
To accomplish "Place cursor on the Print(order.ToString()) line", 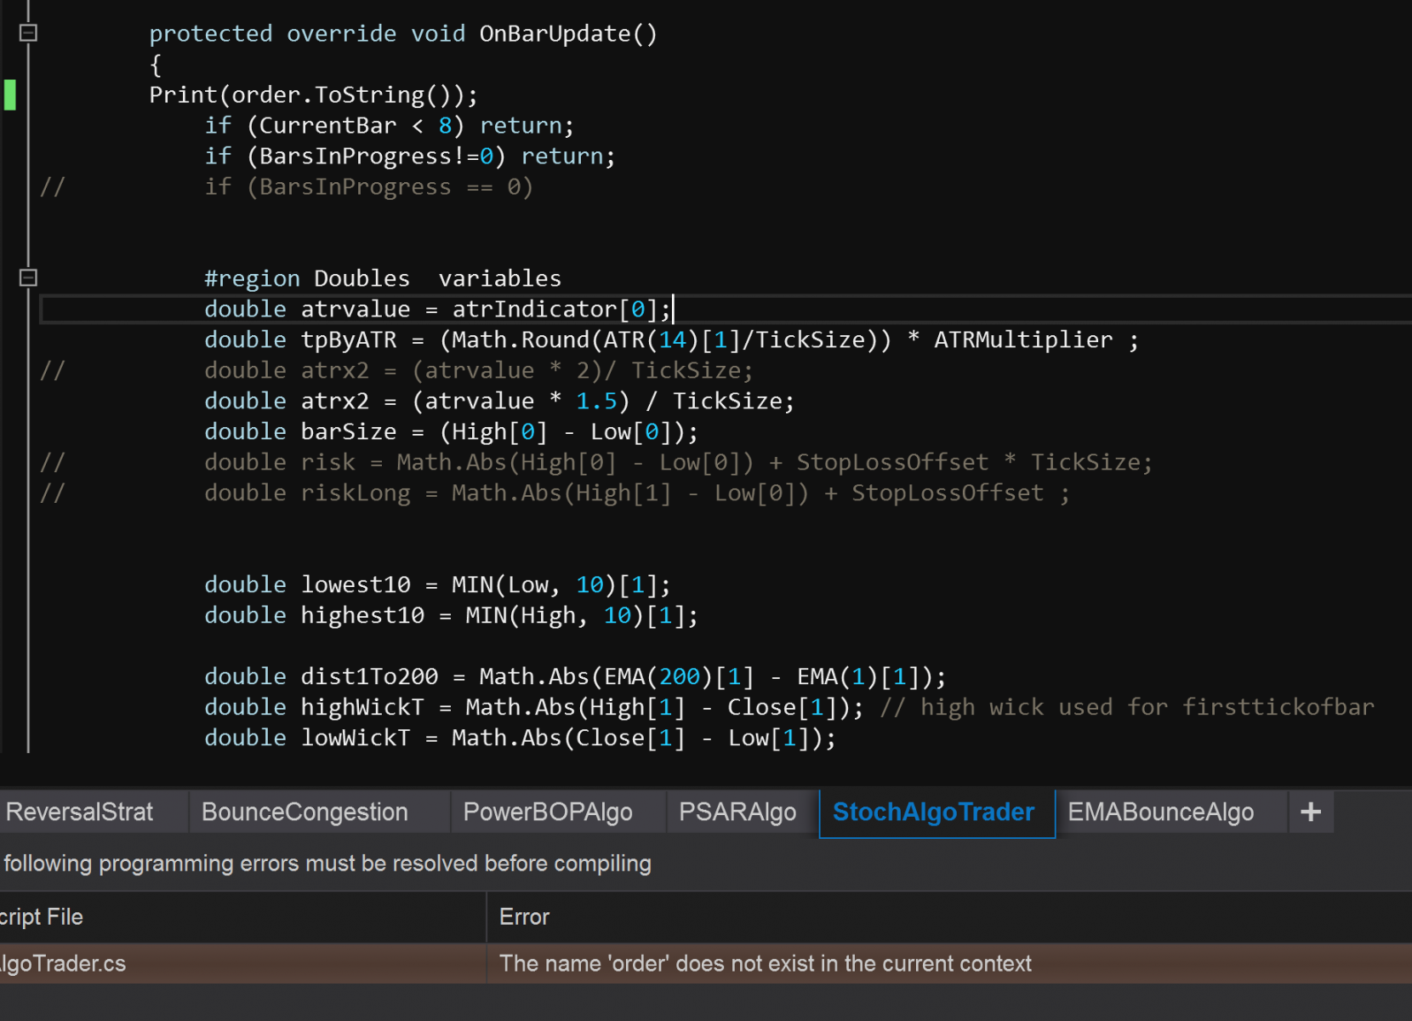I will click(x=313, y=94).
